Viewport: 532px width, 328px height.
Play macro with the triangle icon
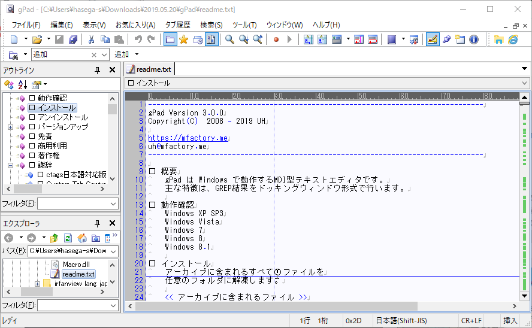click(x=289, y=40)
